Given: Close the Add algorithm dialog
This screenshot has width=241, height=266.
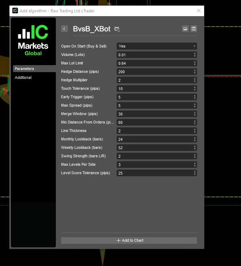Looking at the screenshot, I should (x=199, y=11).
